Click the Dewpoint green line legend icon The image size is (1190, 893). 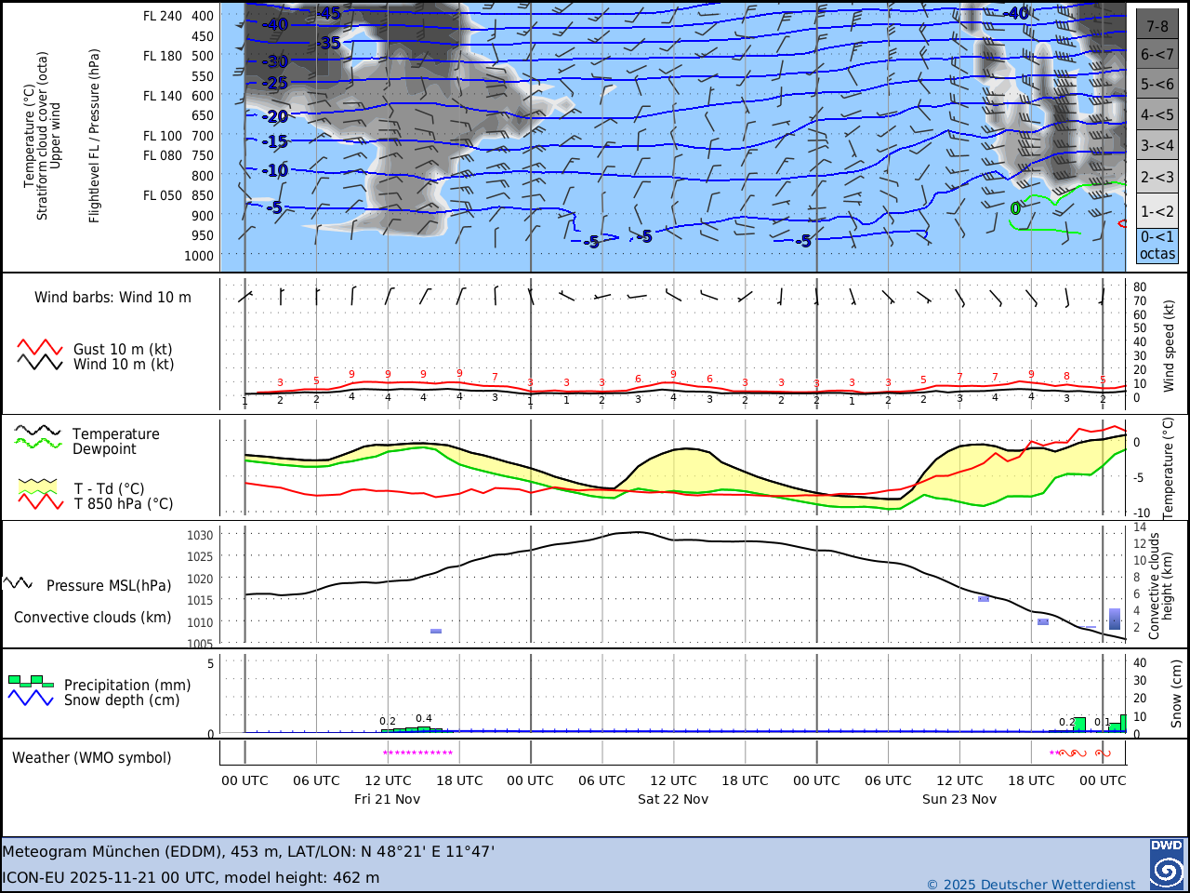(x=38, y=443)
